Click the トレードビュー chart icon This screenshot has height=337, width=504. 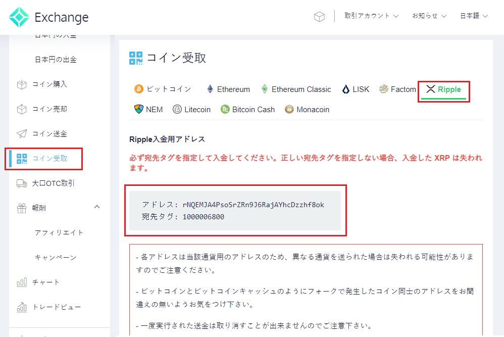click(x=22, y=307)
